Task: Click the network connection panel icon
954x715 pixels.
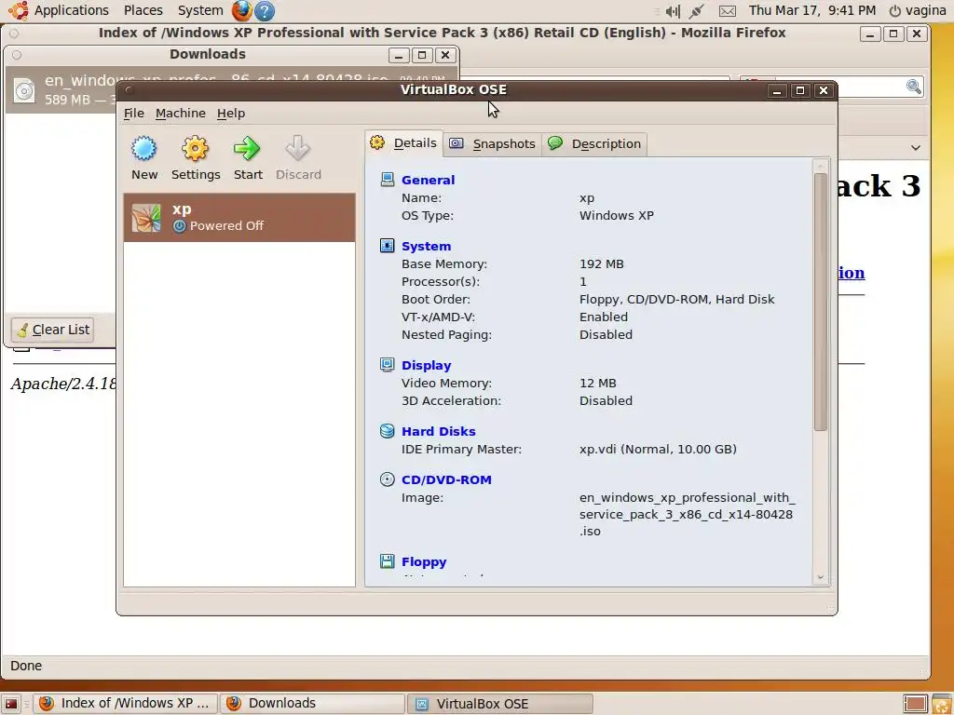Action: pos(697,11)
